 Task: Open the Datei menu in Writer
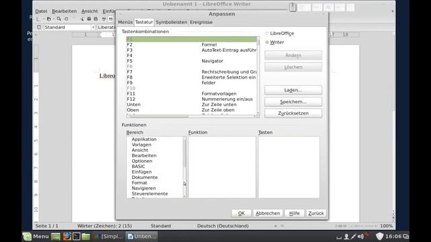(x=41, y=11)
